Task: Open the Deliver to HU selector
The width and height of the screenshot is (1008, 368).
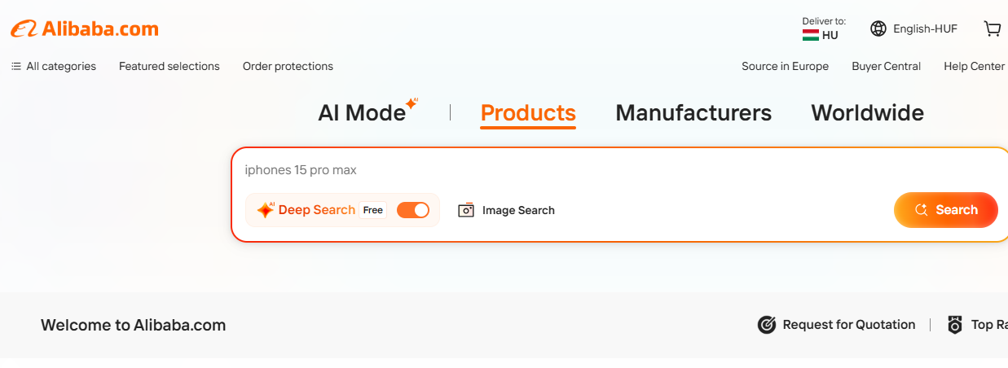Action: click(823, 28)
